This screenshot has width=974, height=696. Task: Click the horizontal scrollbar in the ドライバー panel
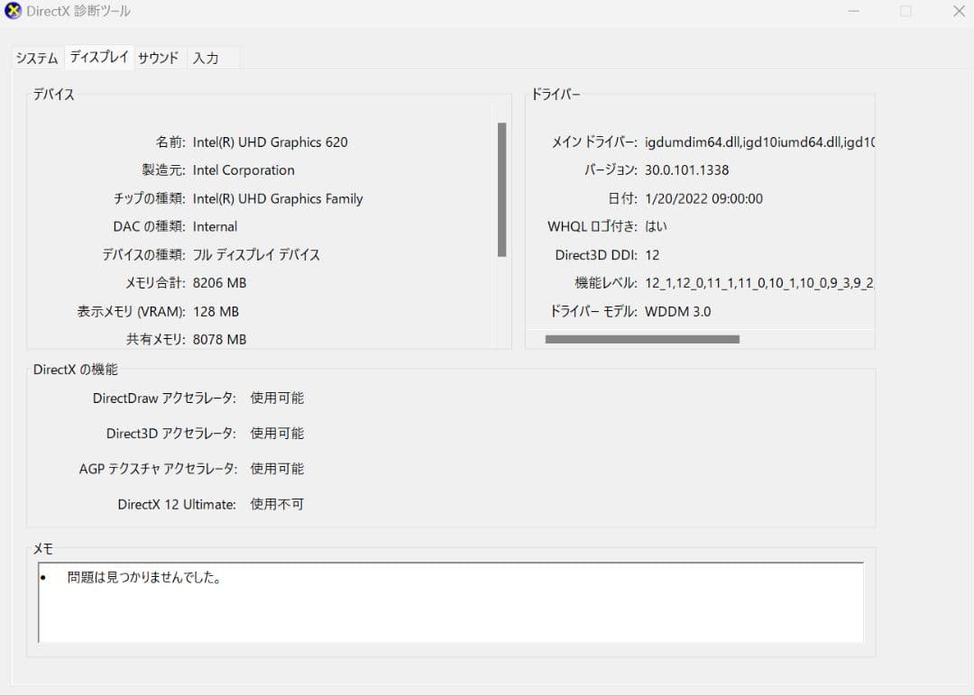[x=642, y=339]
